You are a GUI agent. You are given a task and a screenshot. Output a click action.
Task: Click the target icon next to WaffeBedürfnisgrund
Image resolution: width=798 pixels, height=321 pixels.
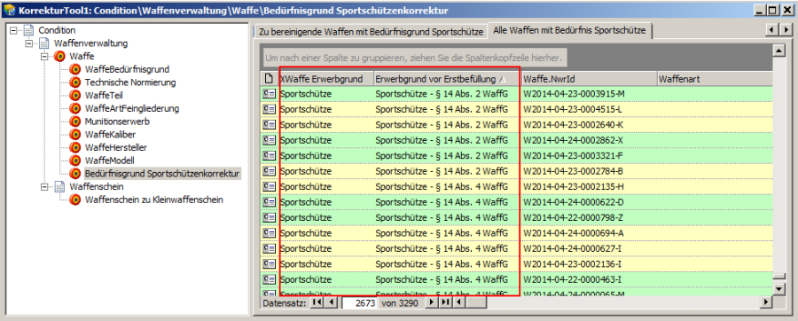click(x=75, y=69)
